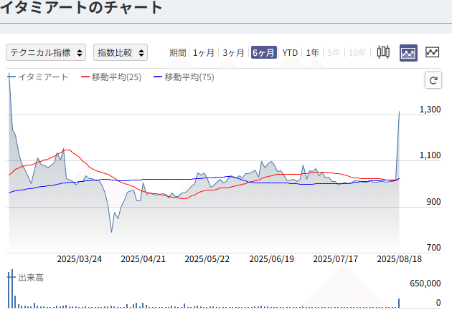Viewport: 452px width, 315px height.
Task: Select the 1ヶ月 period tab
Action: pos(204,53)
